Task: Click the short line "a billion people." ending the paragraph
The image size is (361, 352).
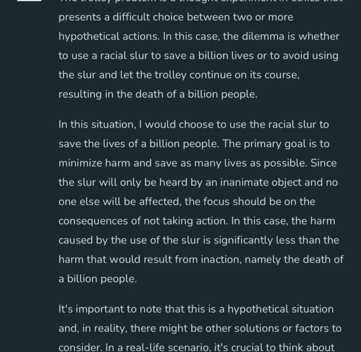Action: coord(98,279)
